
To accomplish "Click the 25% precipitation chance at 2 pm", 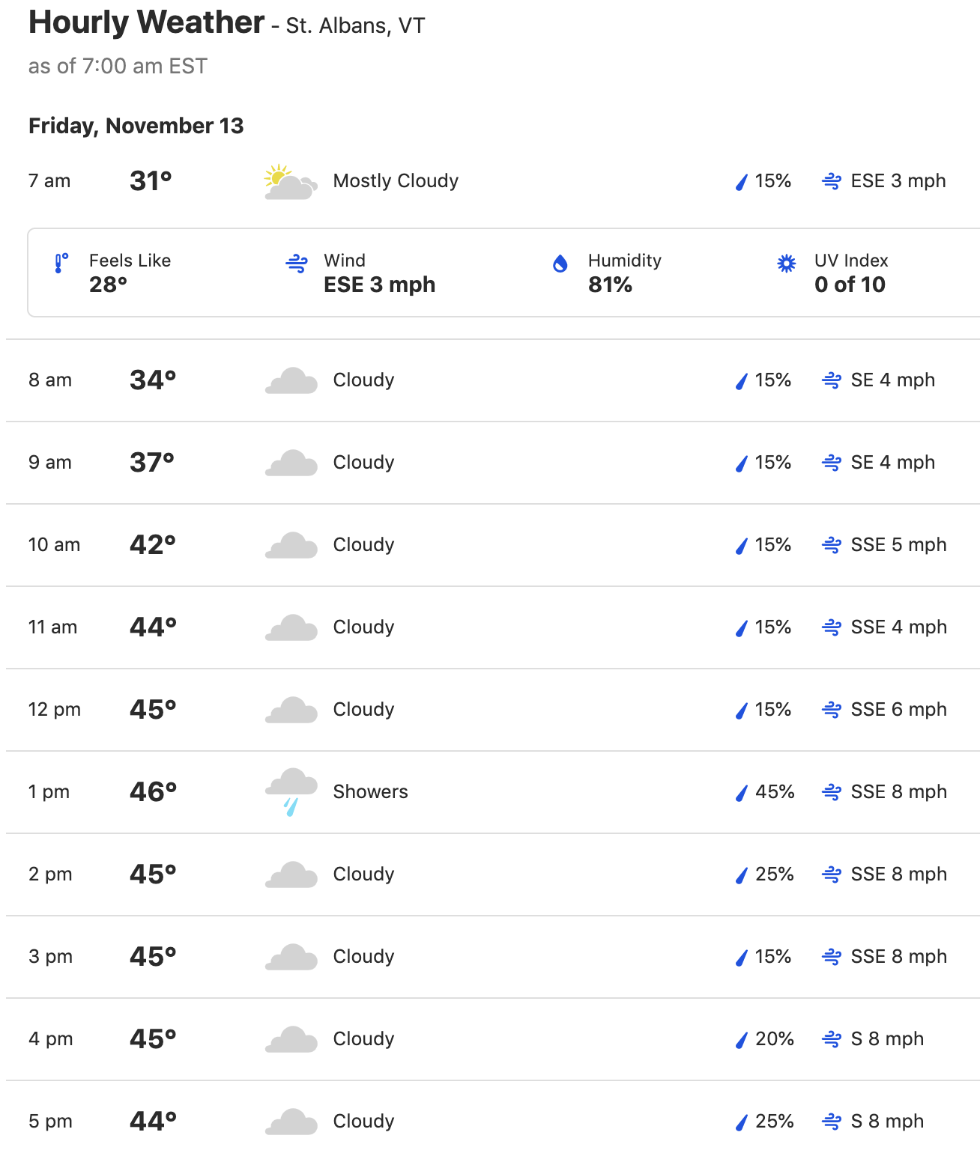I will pos(775,874).
